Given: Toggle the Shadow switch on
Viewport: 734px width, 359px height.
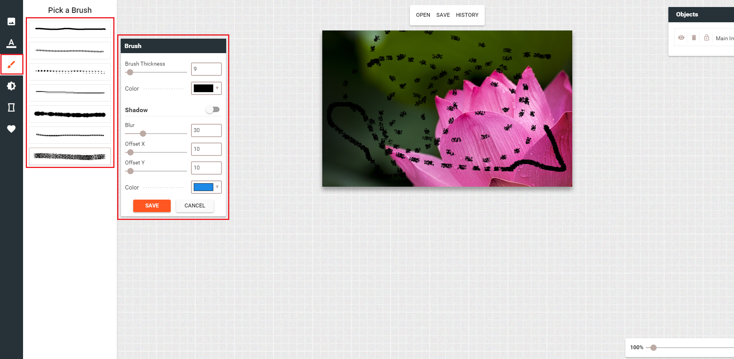Looking at the screenshot, I should 213,110.
